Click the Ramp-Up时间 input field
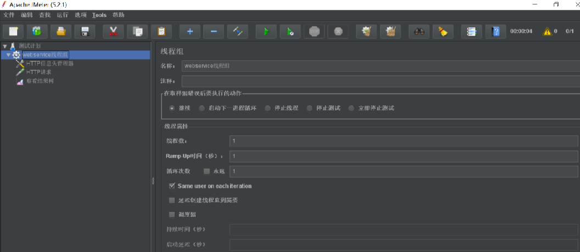Image resolution: width=580 pixels, height=252 pixels. 404,156
